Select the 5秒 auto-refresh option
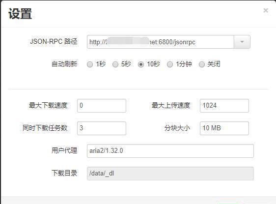The width and height of the screenshot is (276, 204). pos(115,64)
